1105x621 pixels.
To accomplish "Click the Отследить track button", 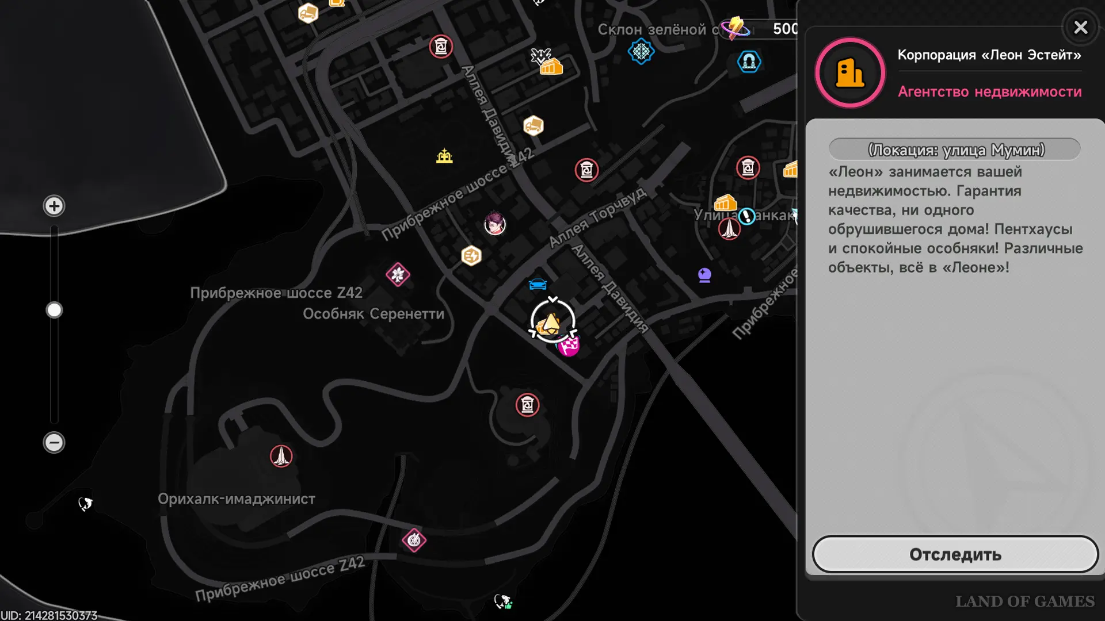I will [955, 554].
